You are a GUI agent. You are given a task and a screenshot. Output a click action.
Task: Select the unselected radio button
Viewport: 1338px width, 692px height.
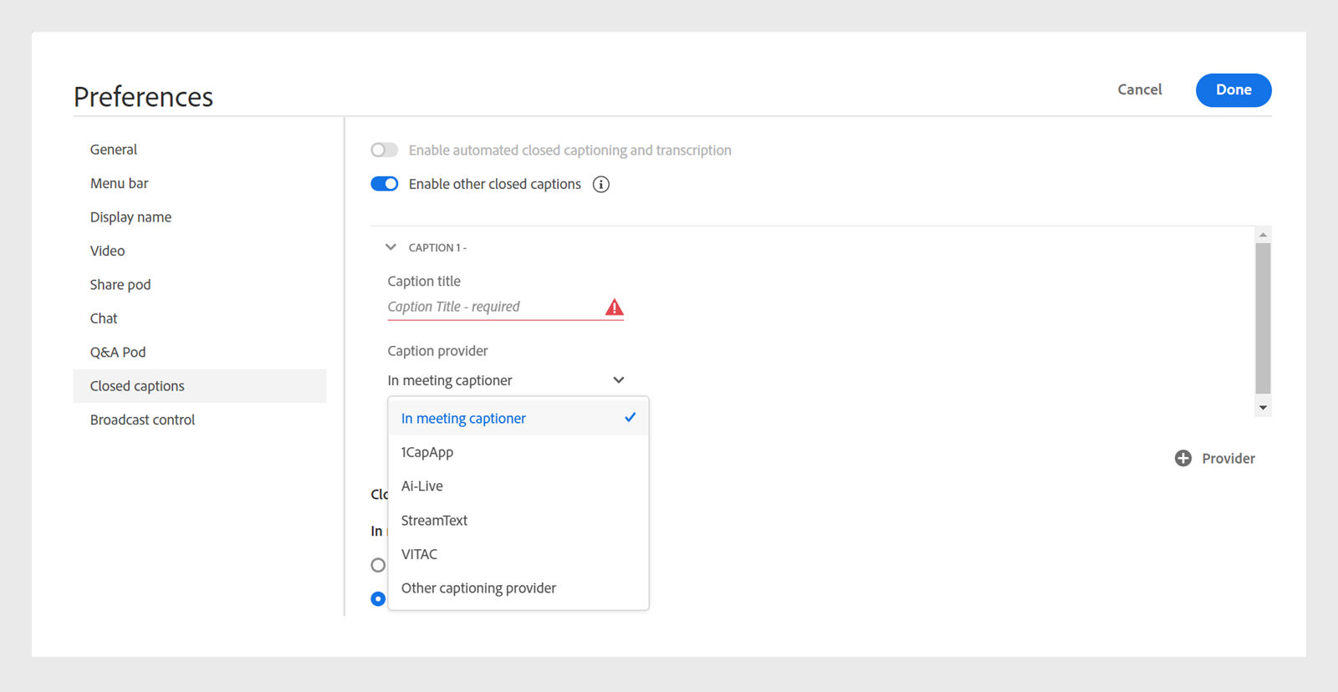pyautogui.click(x=378, y=565)
